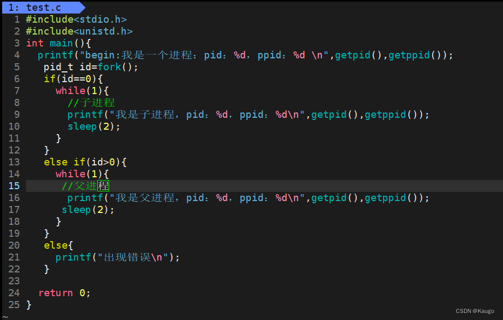
Task: Click the return 0 statement
Action: pyautogui.click(x=61, y=292)
